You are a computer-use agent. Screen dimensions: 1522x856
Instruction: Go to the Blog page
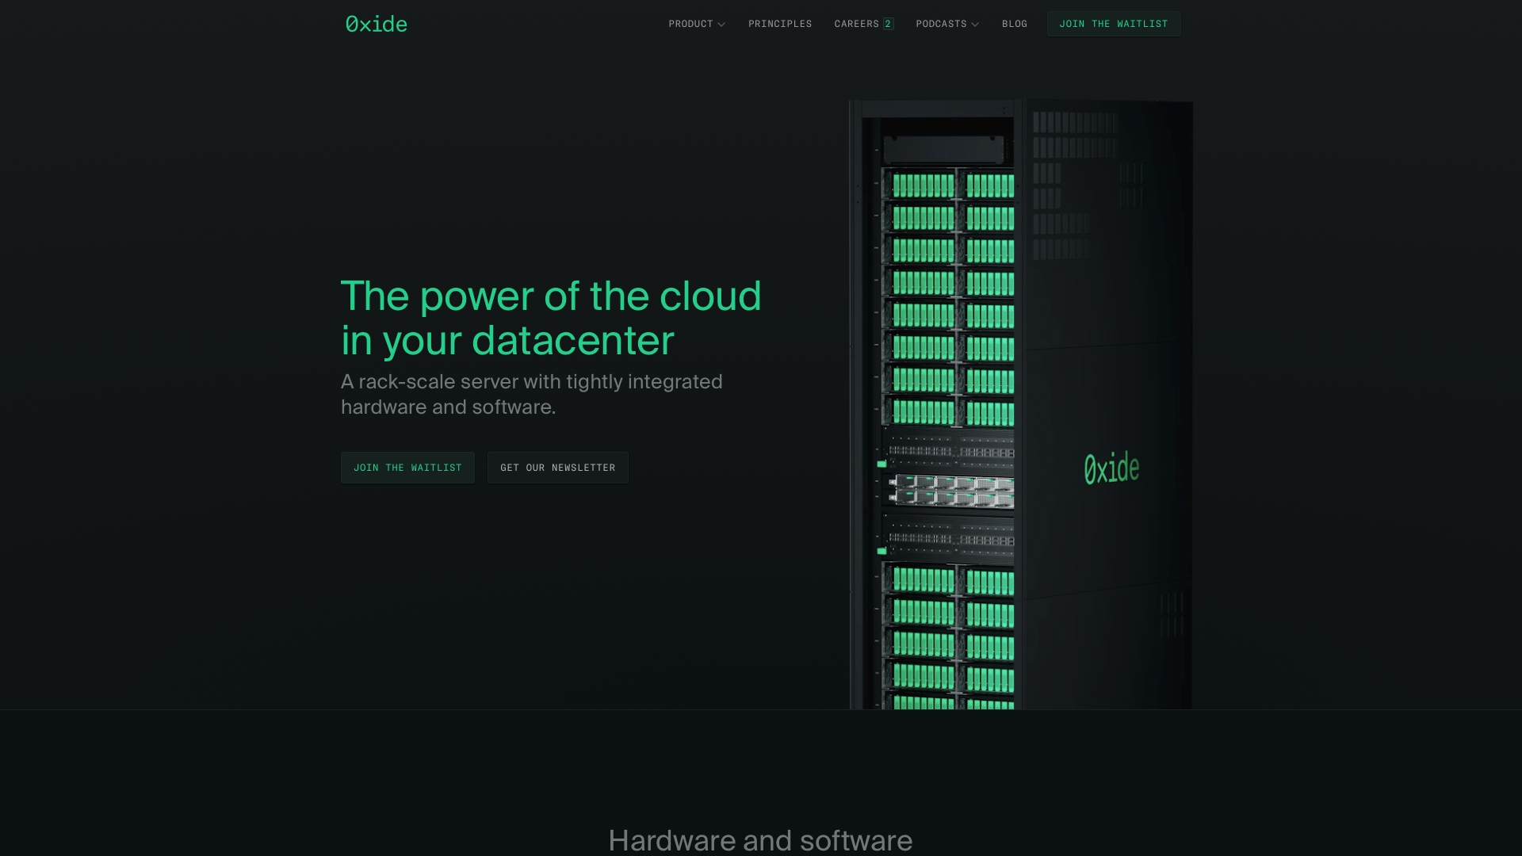(x=1014, y=24)
